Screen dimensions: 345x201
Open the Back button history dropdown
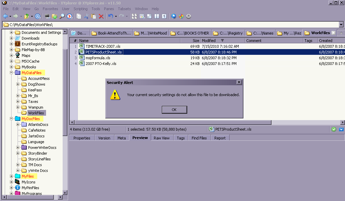[10, 16]
